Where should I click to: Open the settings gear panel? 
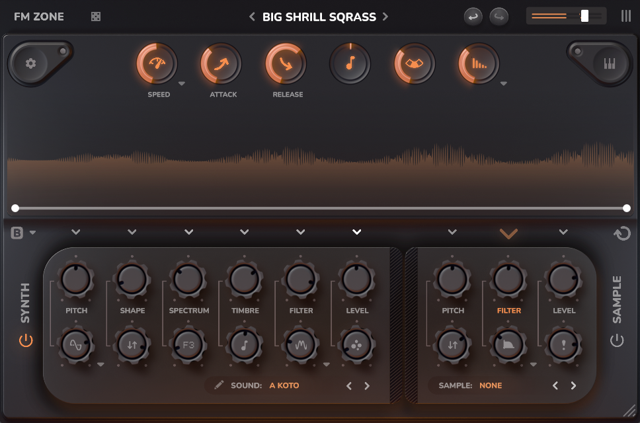(30, 64)
